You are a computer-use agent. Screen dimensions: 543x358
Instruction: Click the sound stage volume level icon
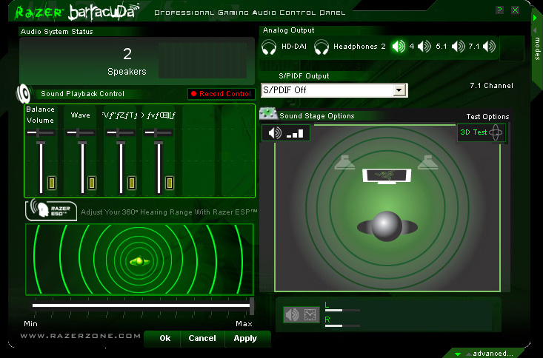[x=286, y=133]
